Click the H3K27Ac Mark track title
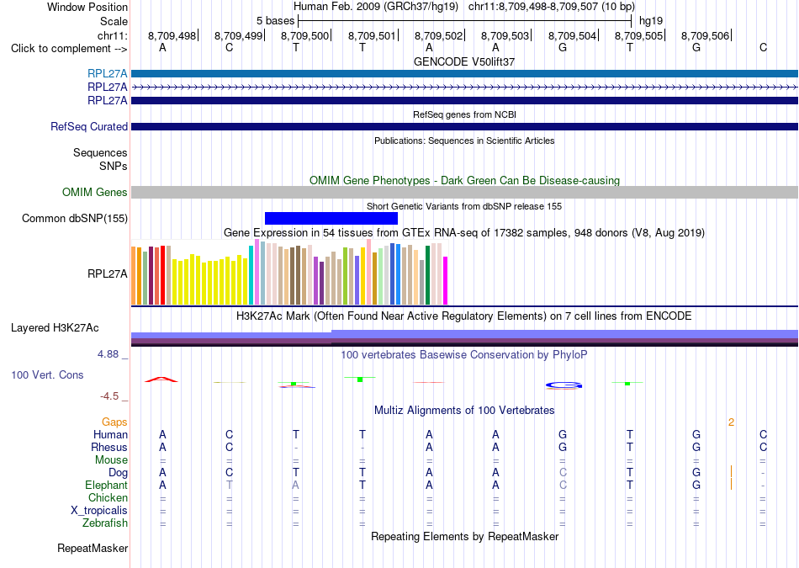The height and width of the screenshot is (568, 799). (464, 316)
